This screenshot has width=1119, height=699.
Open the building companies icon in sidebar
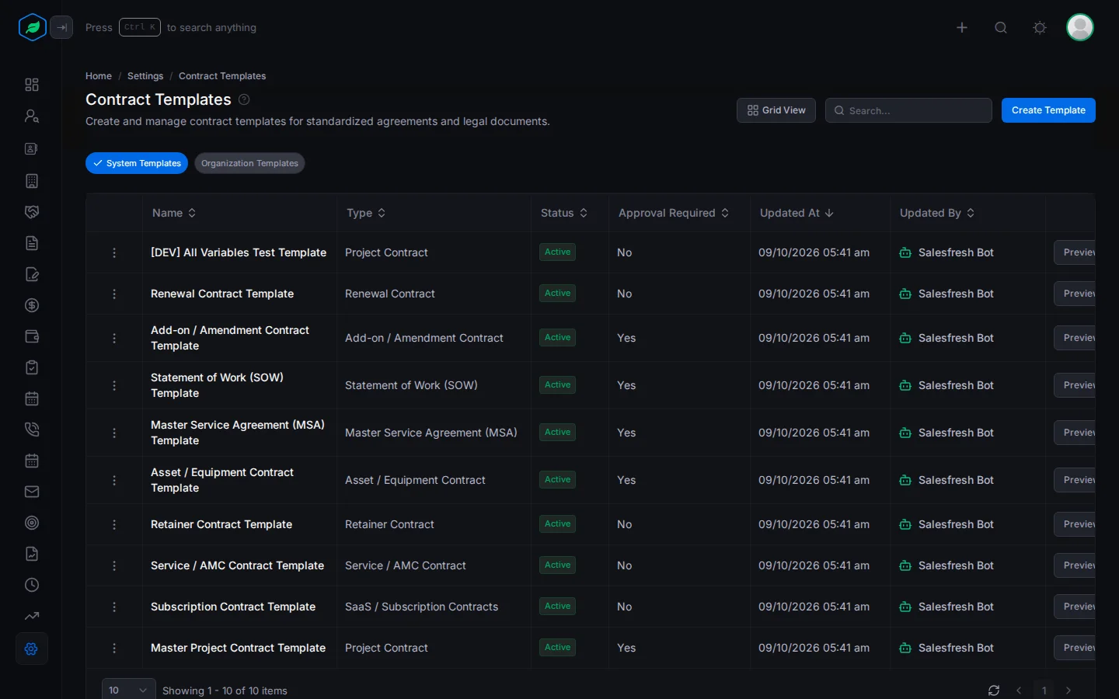coord(32,181)
